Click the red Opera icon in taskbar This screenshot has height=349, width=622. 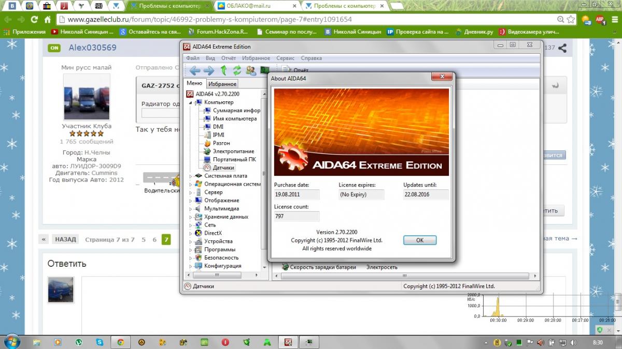point(225,342)
